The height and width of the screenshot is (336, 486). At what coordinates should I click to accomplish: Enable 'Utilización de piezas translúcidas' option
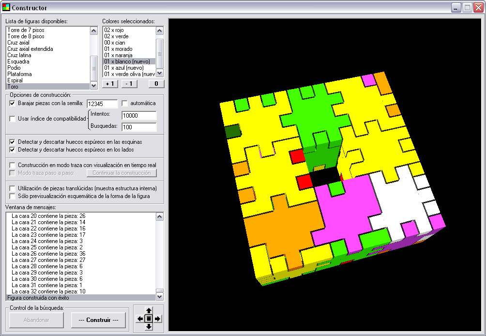(x=13, y=188)
